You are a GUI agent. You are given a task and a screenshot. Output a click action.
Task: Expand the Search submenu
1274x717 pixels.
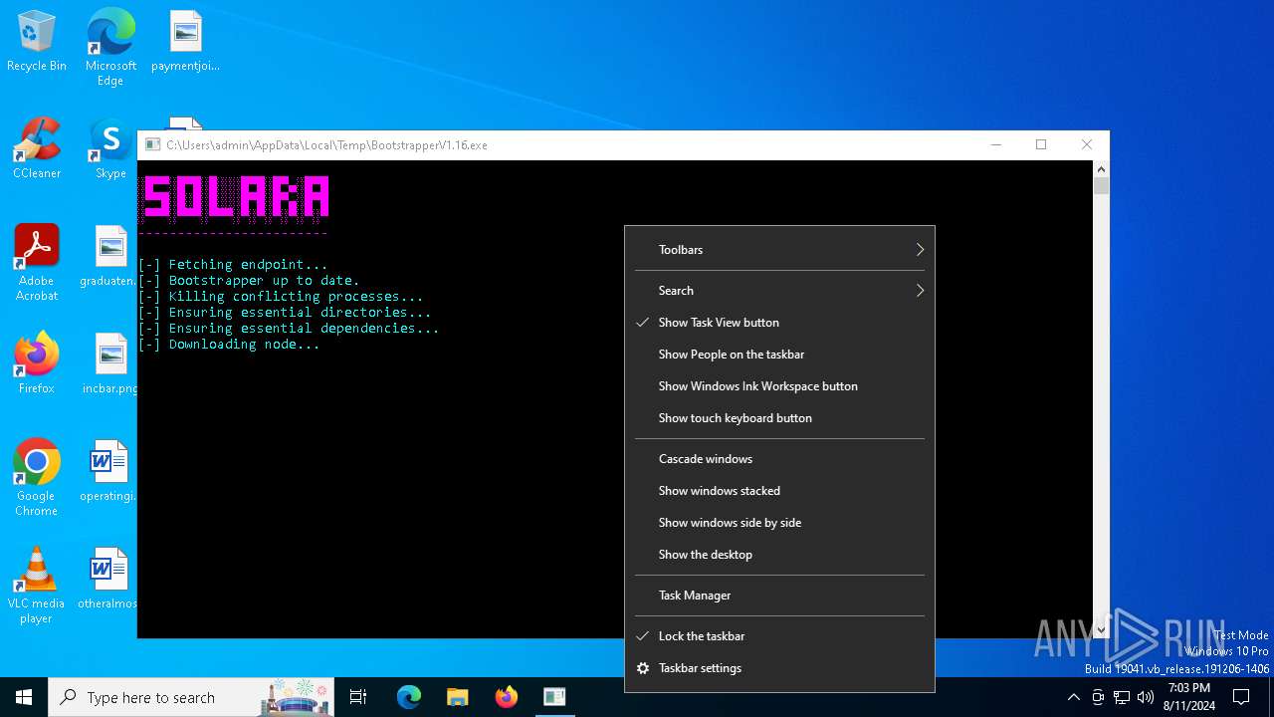click(x=780, y=291)
